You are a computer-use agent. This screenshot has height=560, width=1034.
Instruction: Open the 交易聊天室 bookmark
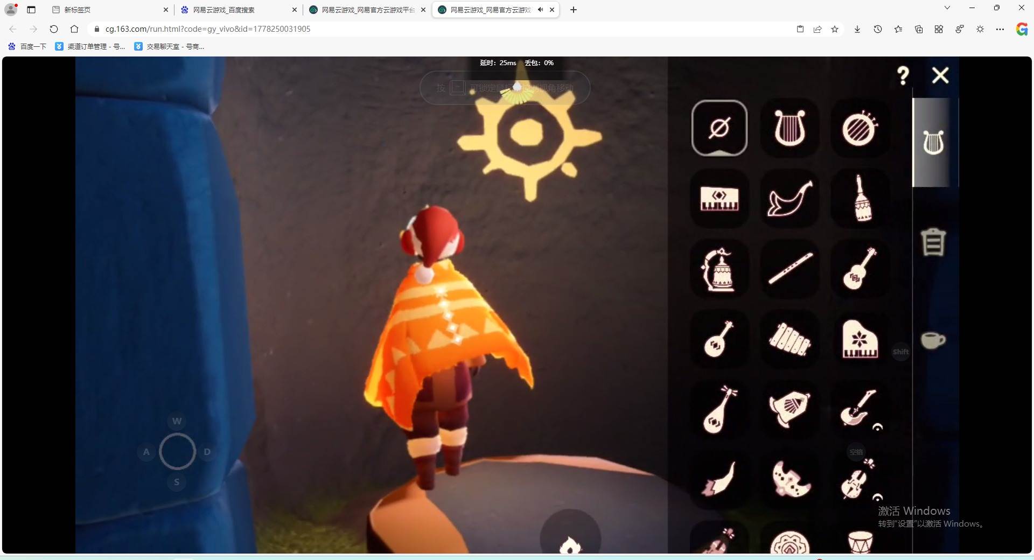point(170,47)
